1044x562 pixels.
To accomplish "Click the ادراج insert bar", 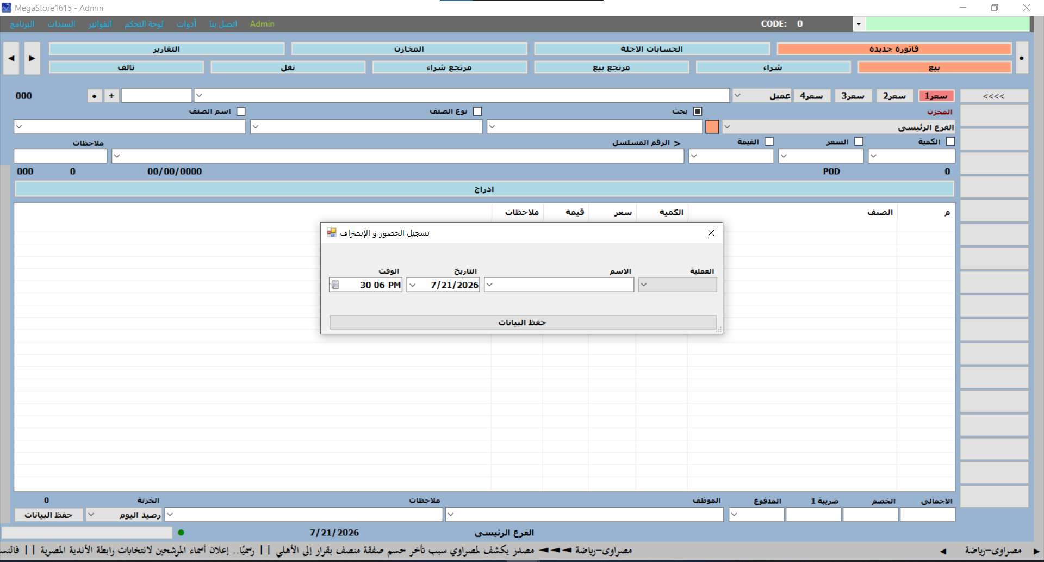I will coord(484,189).
